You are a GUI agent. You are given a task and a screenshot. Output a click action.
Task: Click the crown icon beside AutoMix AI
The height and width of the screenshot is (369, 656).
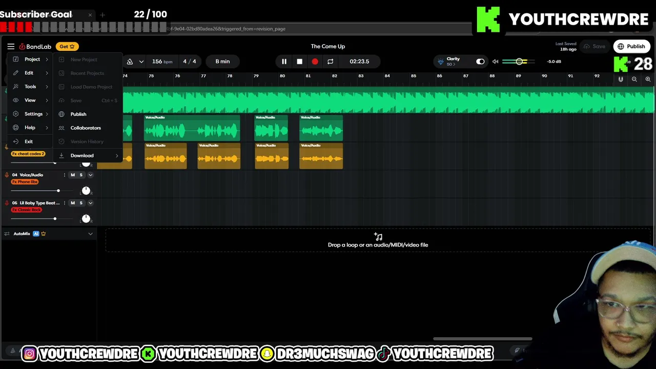tap(43, 234)
